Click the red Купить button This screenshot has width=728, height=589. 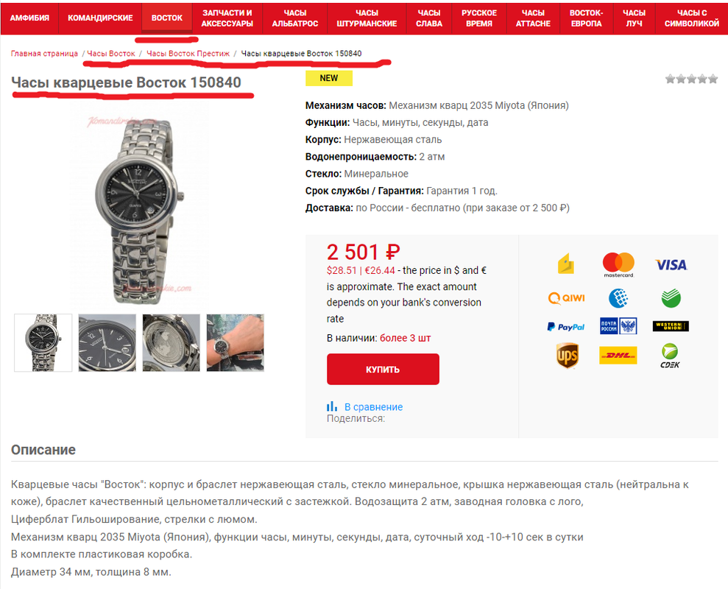383,370
